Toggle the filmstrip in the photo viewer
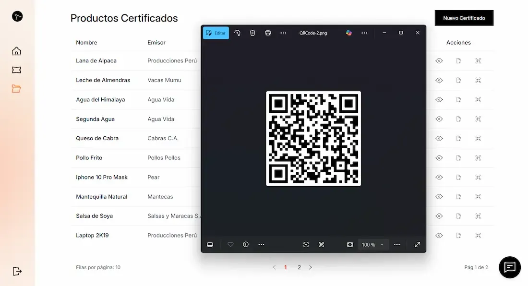Viewport: 528px width, 286px height. 210,245
